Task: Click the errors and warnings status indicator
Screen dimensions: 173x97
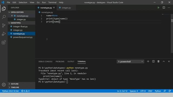Action: pos(25,91)
